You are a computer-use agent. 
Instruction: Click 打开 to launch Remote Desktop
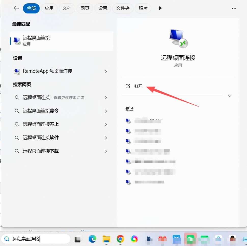click(138, 86)
